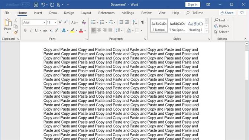The height and width of the screenshot is (140, 249).
Task: Click the Format Painter brush icon
Action: tap(16, 32)
